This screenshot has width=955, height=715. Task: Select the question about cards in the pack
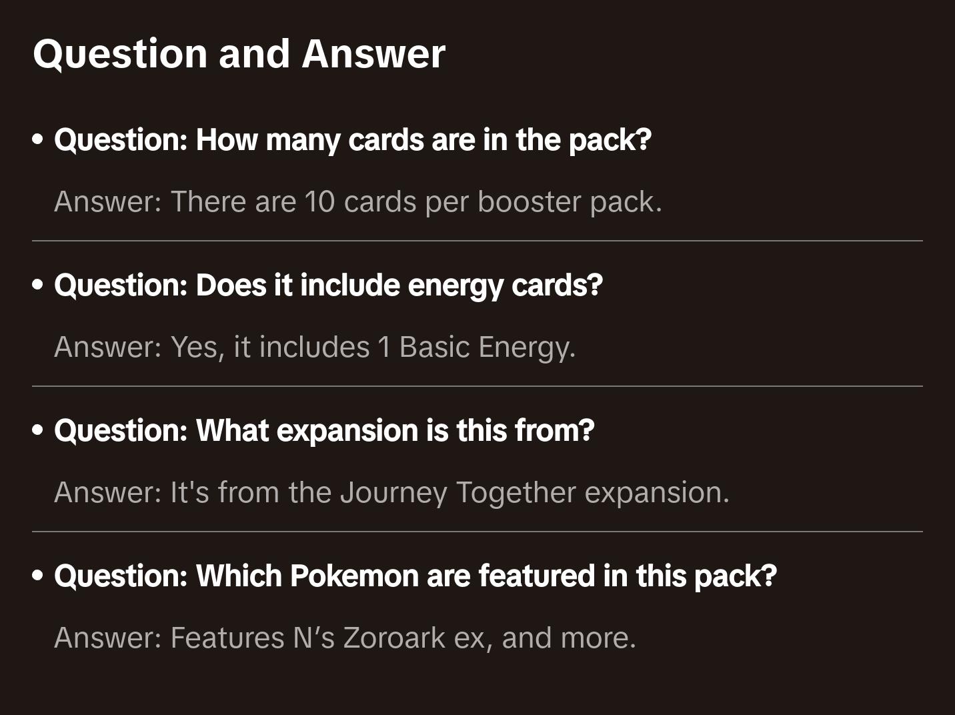click(352, 140)
